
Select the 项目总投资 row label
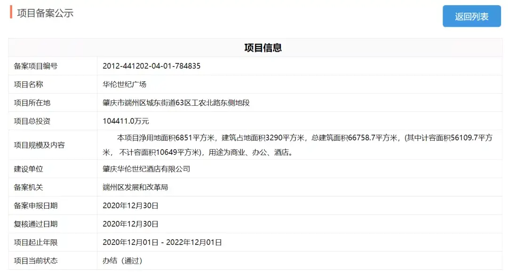32,121
